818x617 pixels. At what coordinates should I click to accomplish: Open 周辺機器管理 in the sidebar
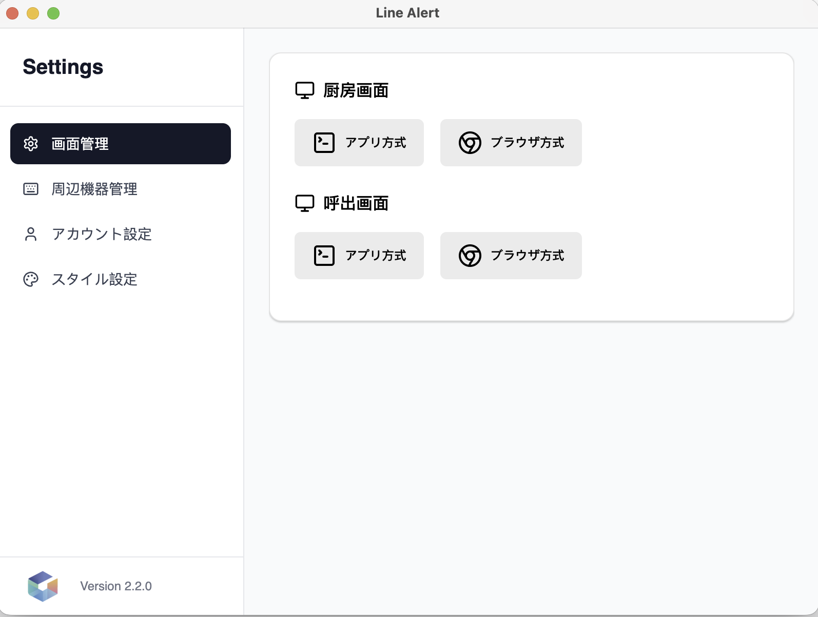[x=121, y=189]
